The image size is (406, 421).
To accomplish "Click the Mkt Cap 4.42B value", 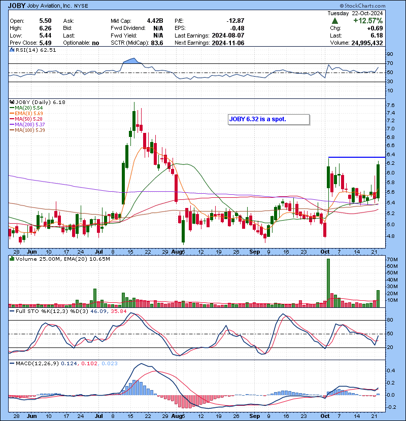I will [x=155, y=21].
